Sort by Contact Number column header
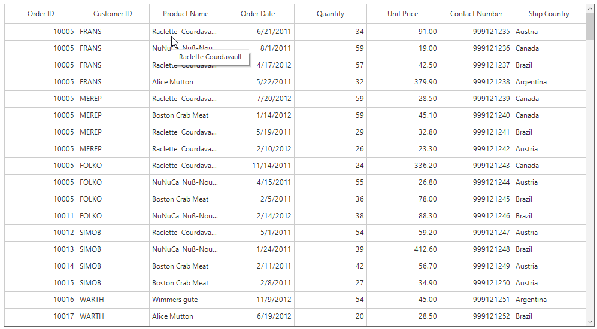 (476, 14)
